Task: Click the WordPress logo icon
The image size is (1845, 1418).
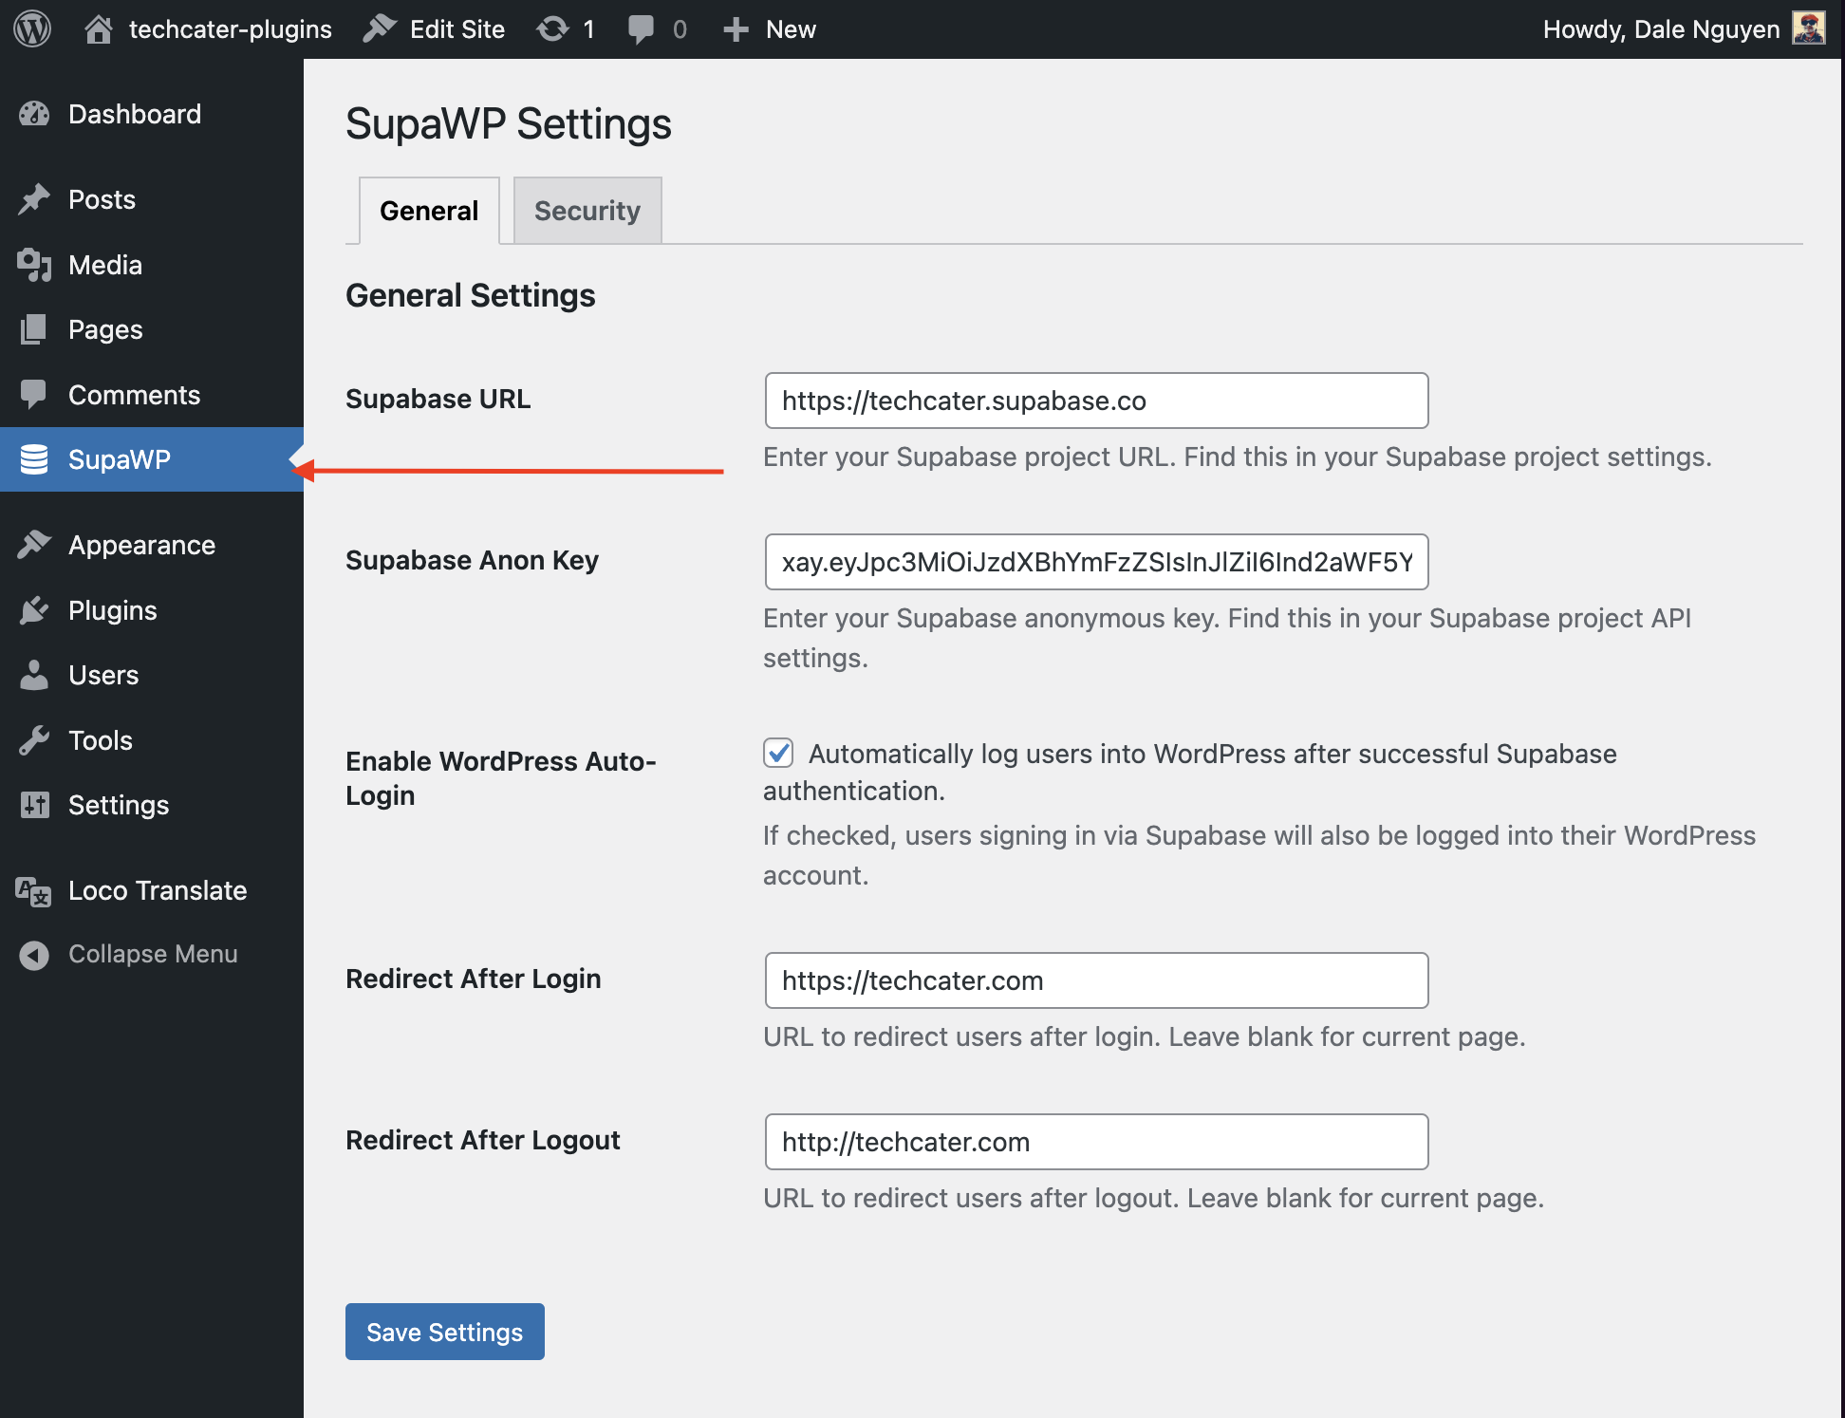Action: coord(32,28)
